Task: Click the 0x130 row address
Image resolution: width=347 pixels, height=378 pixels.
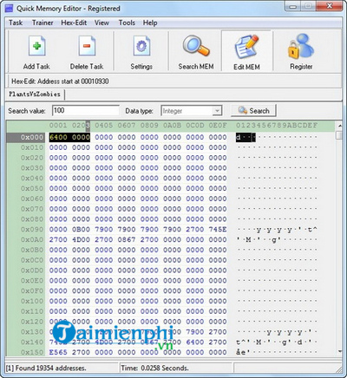Action: click(32, 332)
